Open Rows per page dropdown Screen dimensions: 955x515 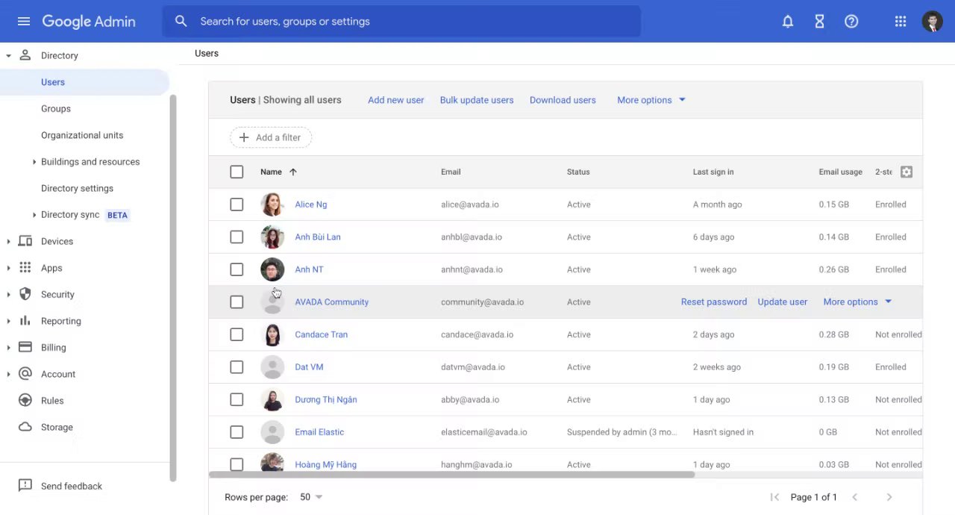point(311,497)
